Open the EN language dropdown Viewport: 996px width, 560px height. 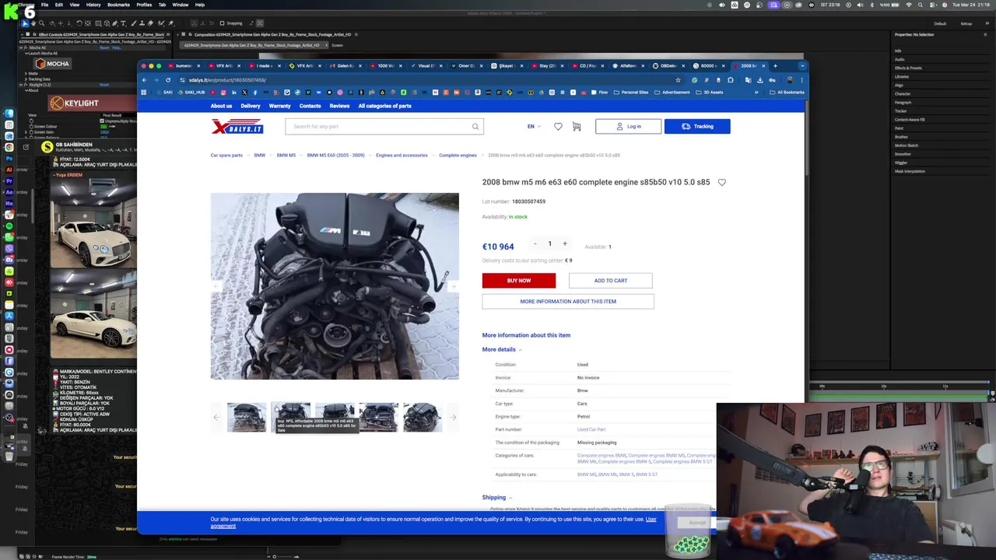(x=534, y=126)
